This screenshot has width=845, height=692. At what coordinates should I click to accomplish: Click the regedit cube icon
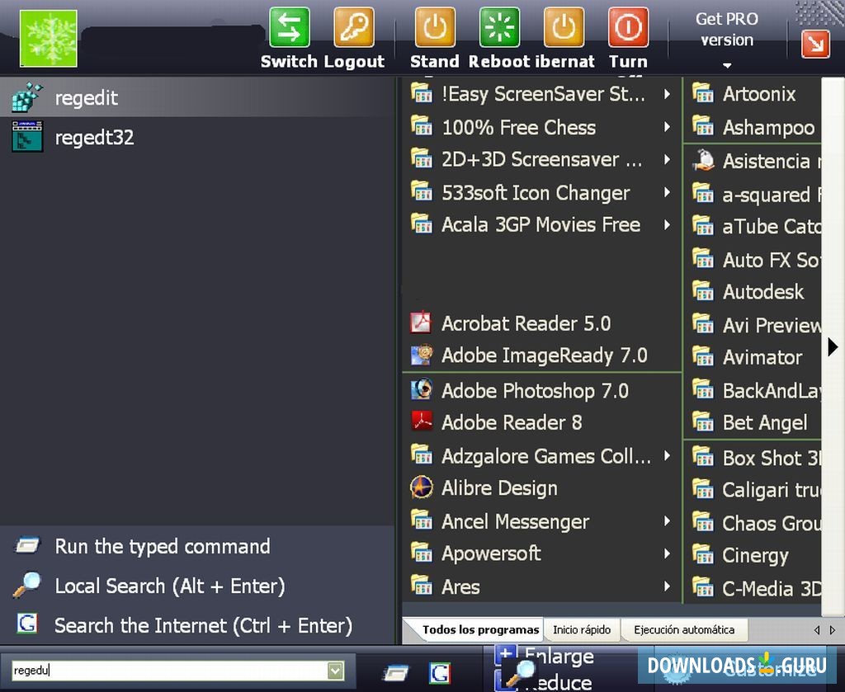pos(27,97)
